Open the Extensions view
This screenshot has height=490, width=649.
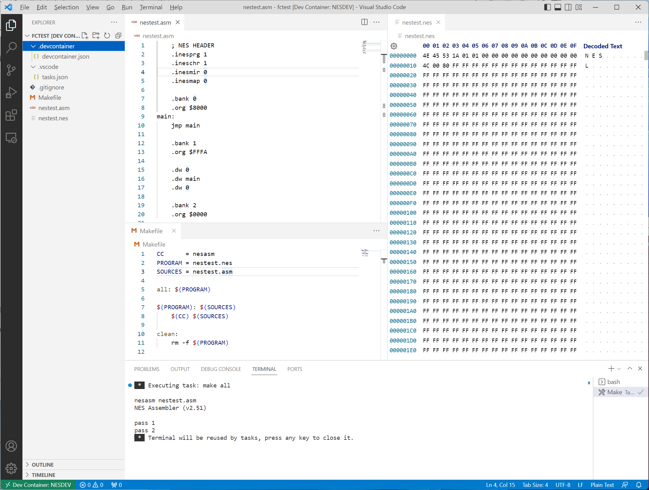pyautogui.click(x=11, y=115)
